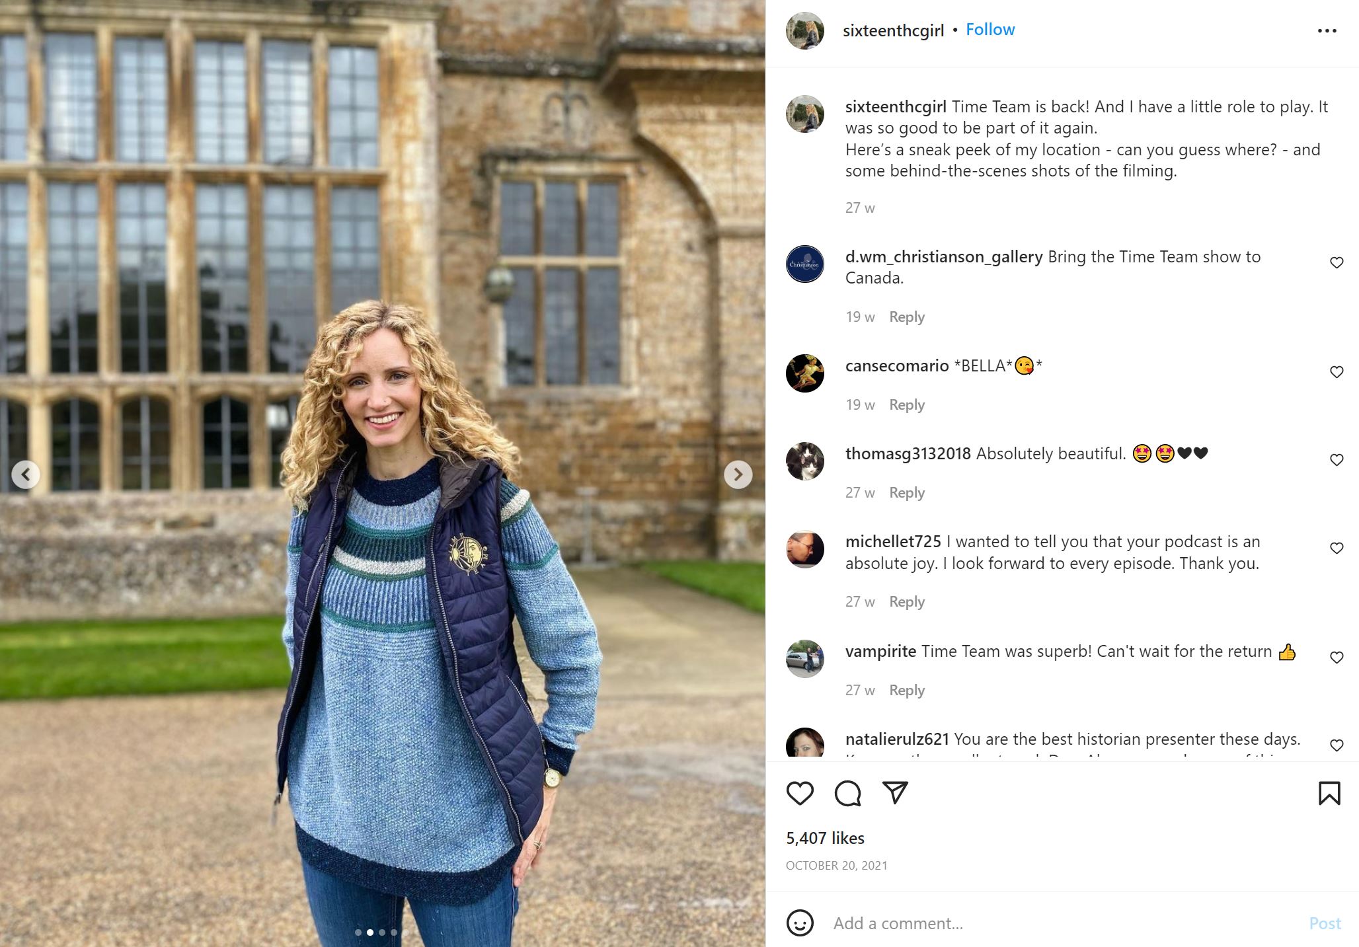Heart michellet725's podcast comment

tap(1337, 547)
